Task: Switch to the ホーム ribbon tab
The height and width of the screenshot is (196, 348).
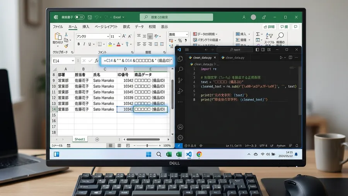Action: point(73,27)
